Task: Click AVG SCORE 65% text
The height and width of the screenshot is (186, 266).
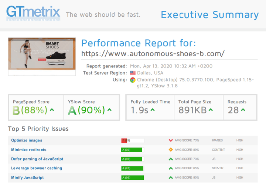Action: tap(187, 168)
